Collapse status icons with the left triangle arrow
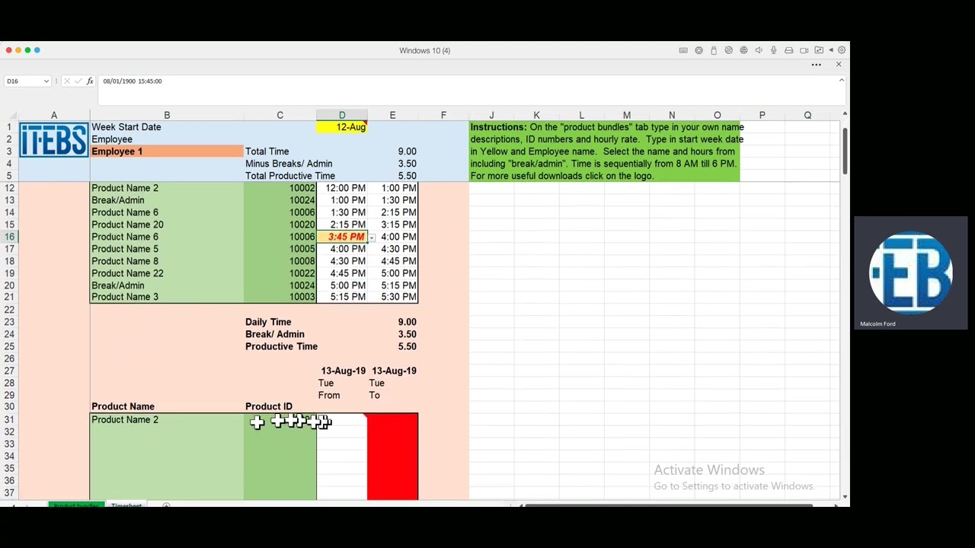The width and height of the screenshot is (975, 548). (x=831, y=50)
